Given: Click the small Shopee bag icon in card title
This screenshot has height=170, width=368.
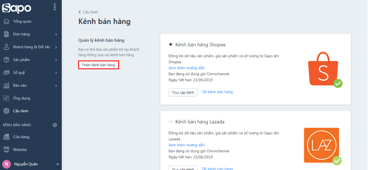Looking at the screenshot, I should tap(171, 45).
